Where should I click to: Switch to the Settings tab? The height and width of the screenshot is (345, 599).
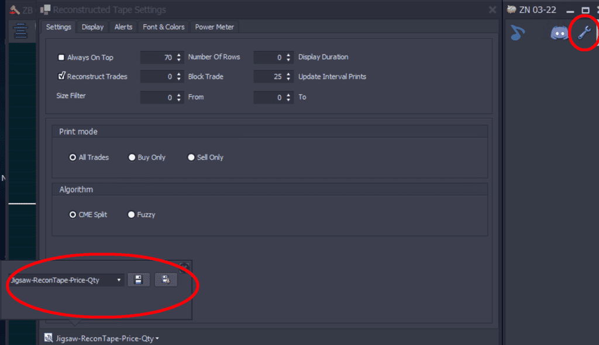point(58,27)
